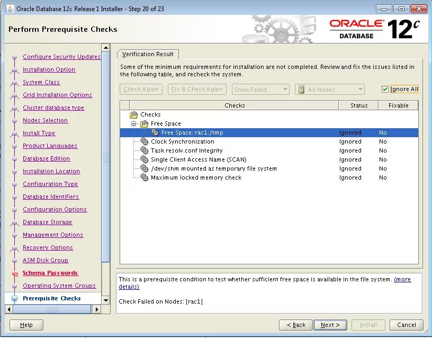Click the Fixable column header

click(399, 105)
